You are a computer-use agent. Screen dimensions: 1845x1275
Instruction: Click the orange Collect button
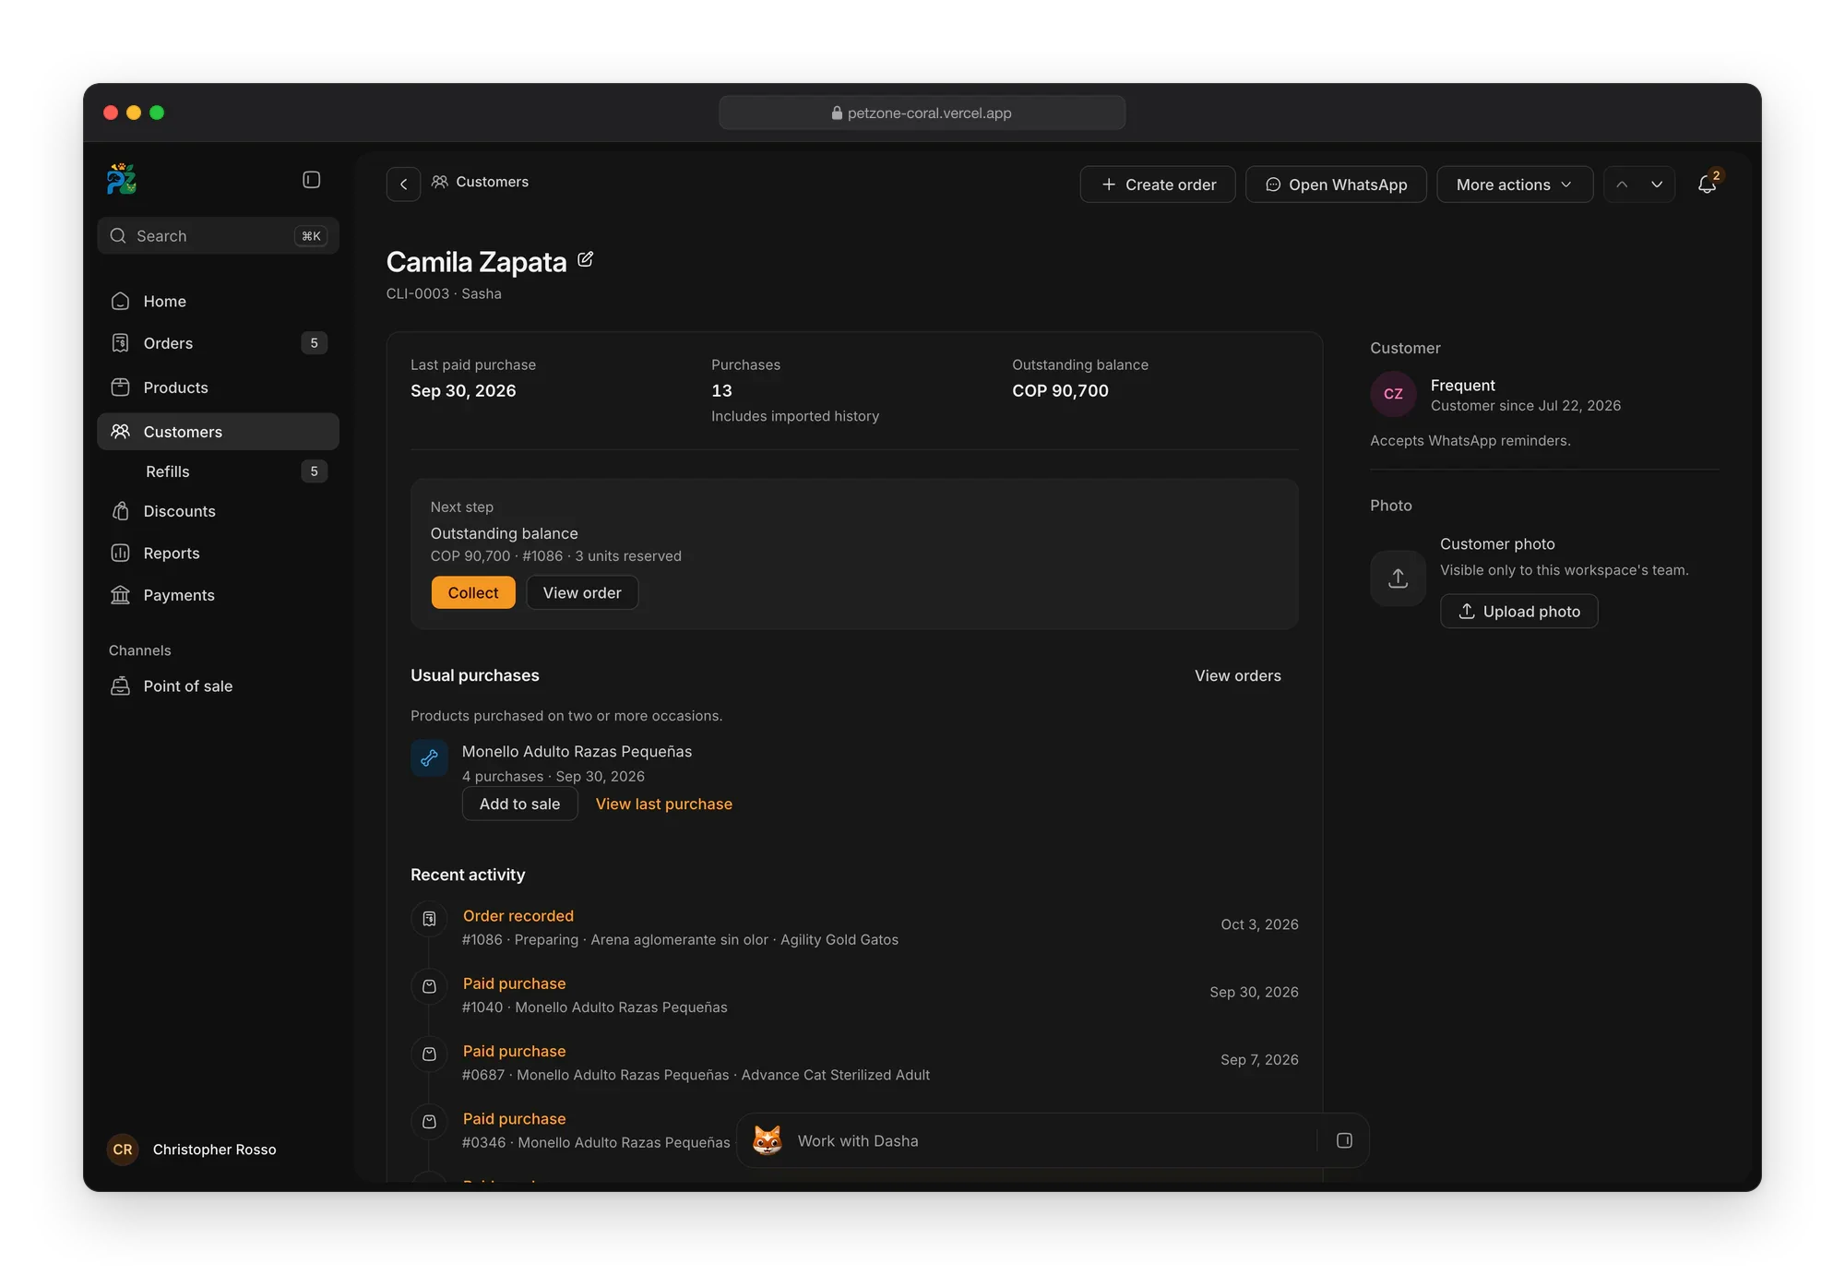point(473,592)
